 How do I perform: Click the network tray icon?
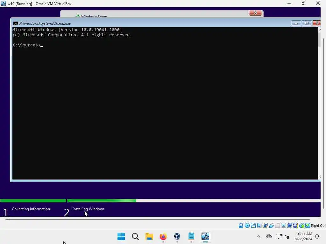pyautogui.click(x=279, y=236)
